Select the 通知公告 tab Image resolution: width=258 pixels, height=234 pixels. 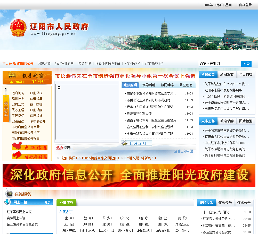(208, 75)
